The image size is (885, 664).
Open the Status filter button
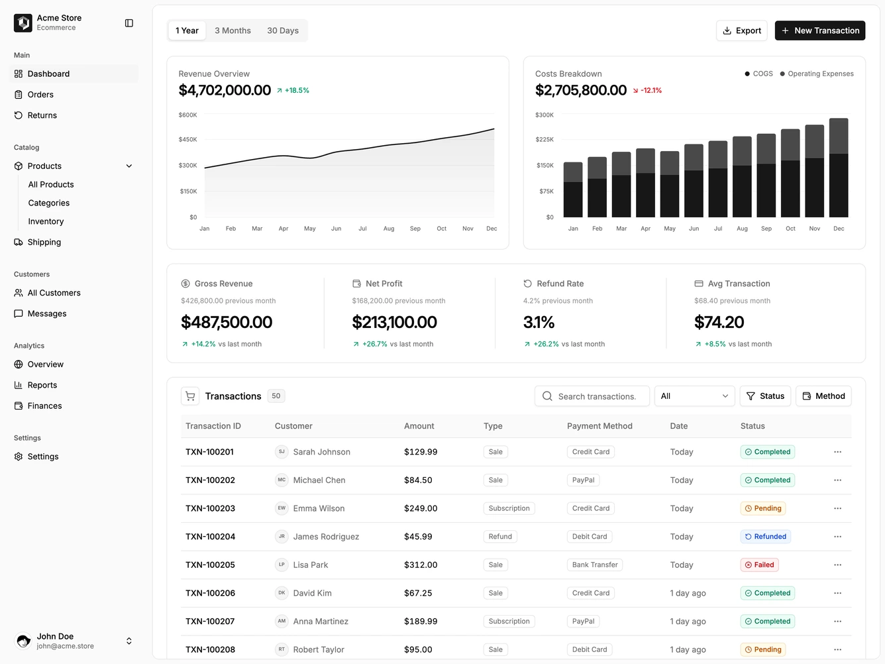(765, 396)
